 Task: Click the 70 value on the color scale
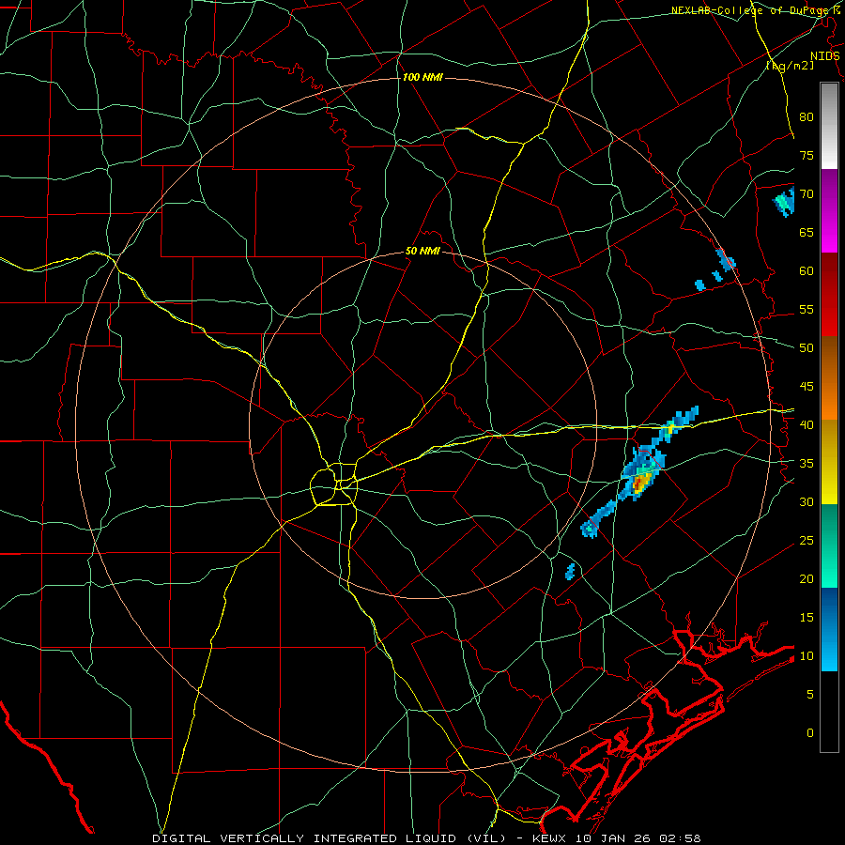coord(807,194)
